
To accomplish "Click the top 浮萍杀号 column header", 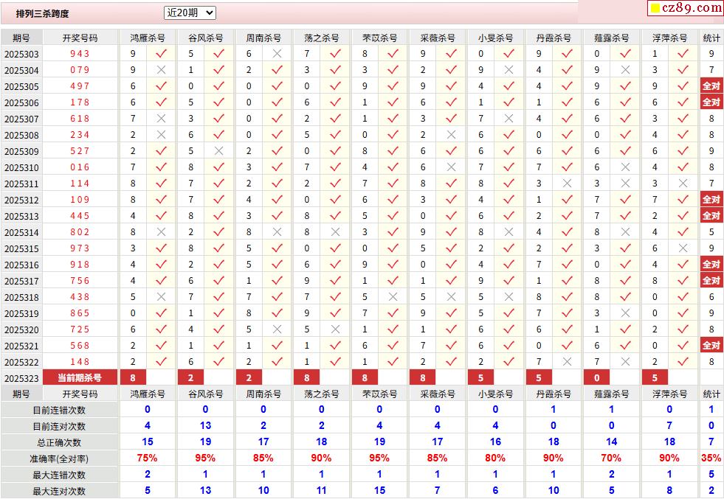I will click(669, 38).
